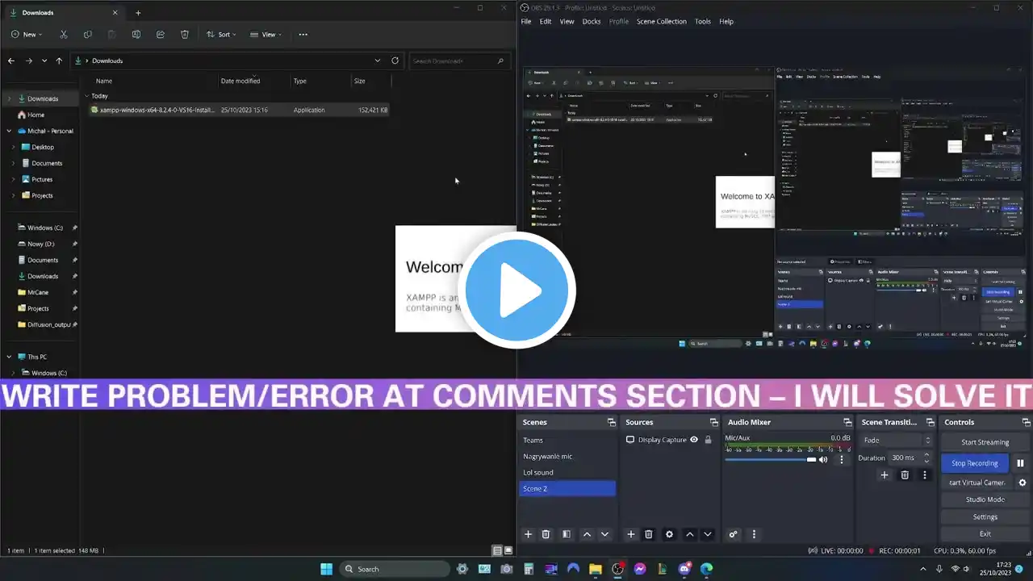Screen dimensions: 1033x581
Task: Open scene filters icon in Scenes panel
Action: pyautogui.click(x=567, y=534)
